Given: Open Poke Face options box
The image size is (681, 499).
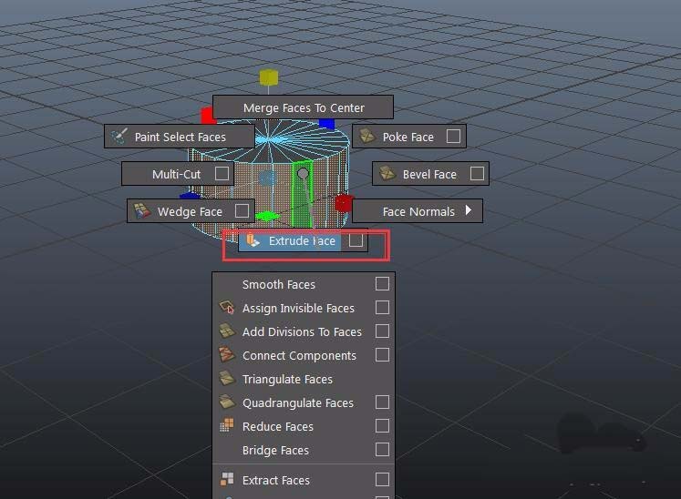Looking at the screenshot, I should (x=453, y=137).
